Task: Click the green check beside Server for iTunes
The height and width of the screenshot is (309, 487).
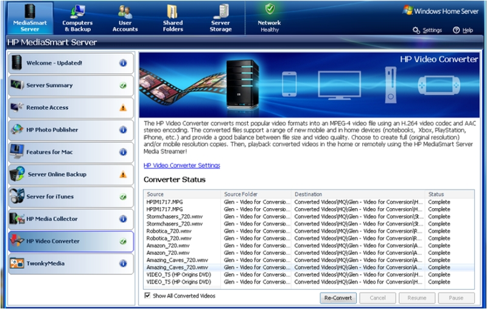Action: click(123, 197)
